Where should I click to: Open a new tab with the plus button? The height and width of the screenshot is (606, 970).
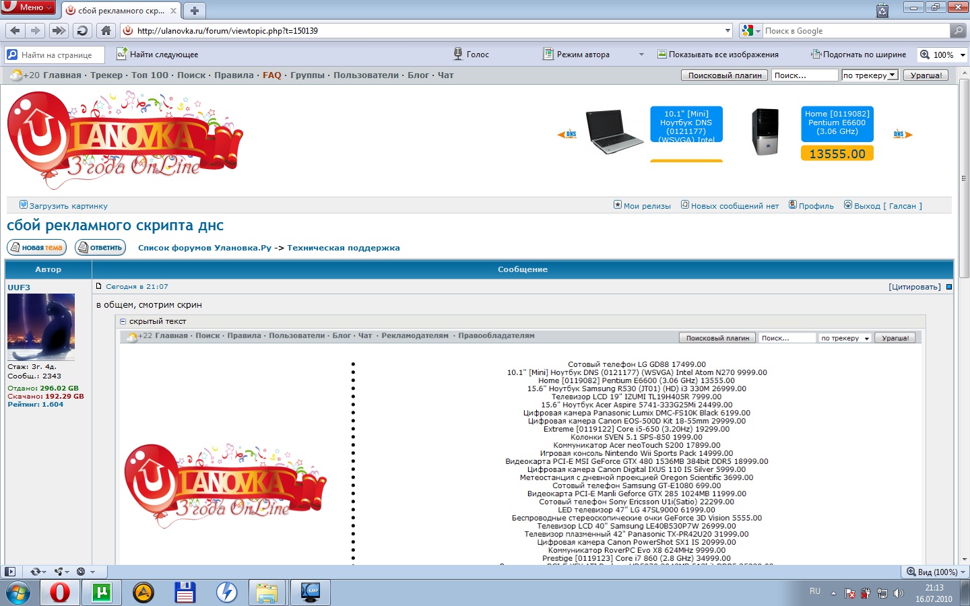tap(194, 10)
